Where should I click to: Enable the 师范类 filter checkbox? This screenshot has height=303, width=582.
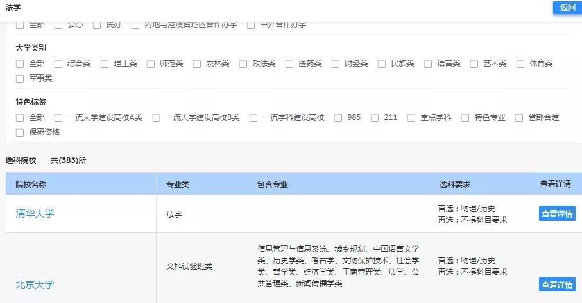point(151,64)
